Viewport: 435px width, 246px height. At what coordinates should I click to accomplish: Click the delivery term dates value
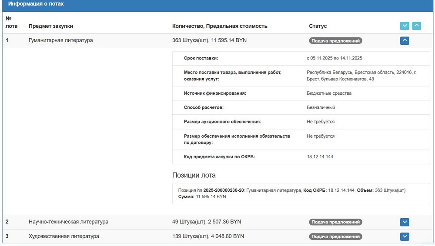pos(334,58)
